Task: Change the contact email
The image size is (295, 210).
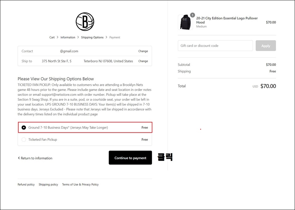Action: pyautogui.click(x=143, y=51)
